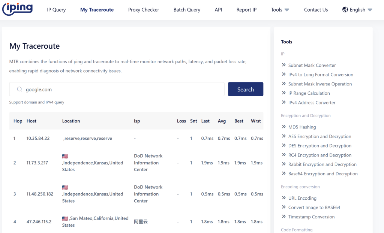The image size is (384, 233).
Task: Click the US flag icon for hop 3
Action: point(65,187)
